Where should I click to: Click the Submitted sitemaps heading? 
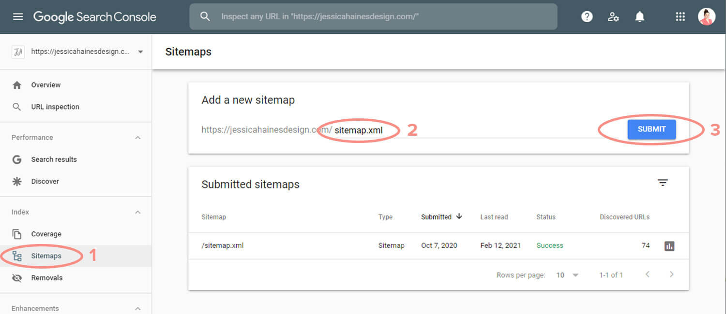(x=250, y=185)
